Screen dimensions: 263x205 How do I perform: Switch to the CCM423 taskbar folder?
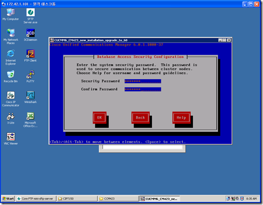tap(118, 198)
